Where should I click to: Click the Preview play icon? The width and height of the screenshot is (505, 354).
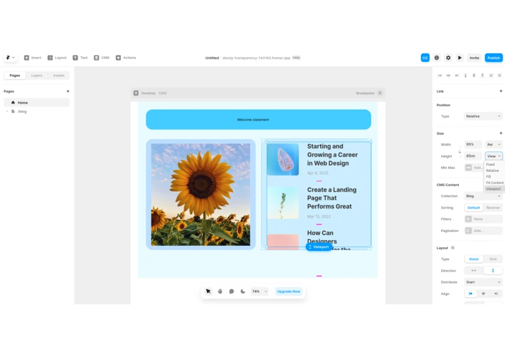[460, 58]
